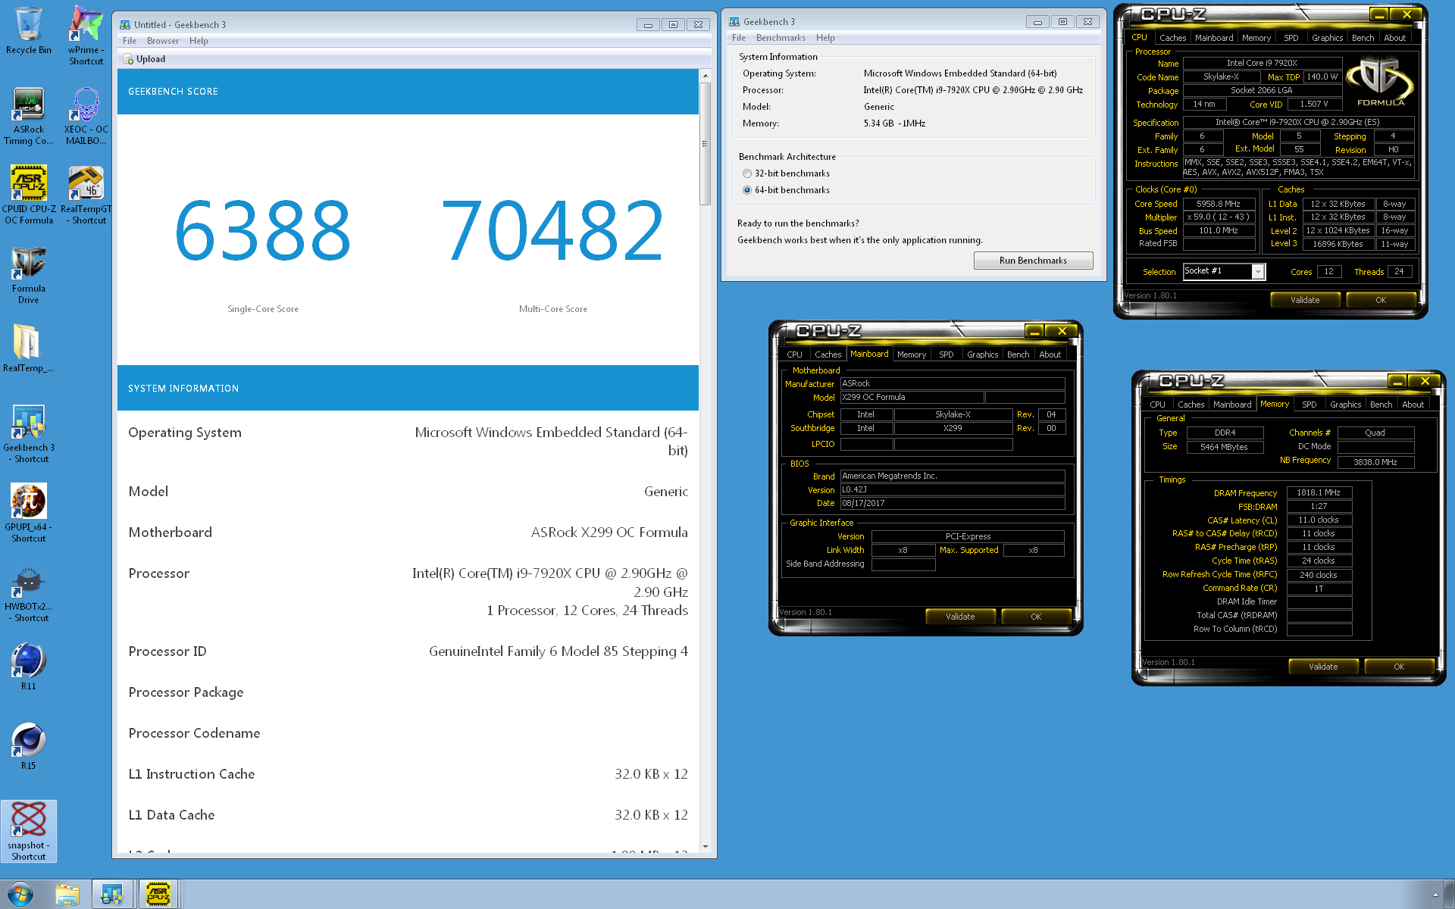Switch to Caches tab in top CPU-Z
This screenshot has height=909, width=1455.
point(1172,38)
